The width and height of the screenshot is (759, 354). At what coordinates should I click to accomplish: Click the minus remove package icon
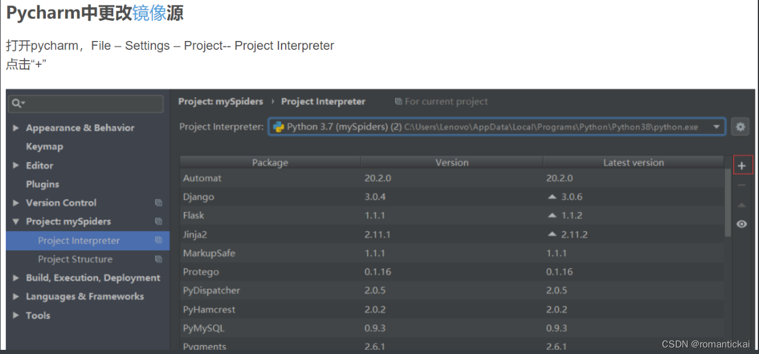742,185
